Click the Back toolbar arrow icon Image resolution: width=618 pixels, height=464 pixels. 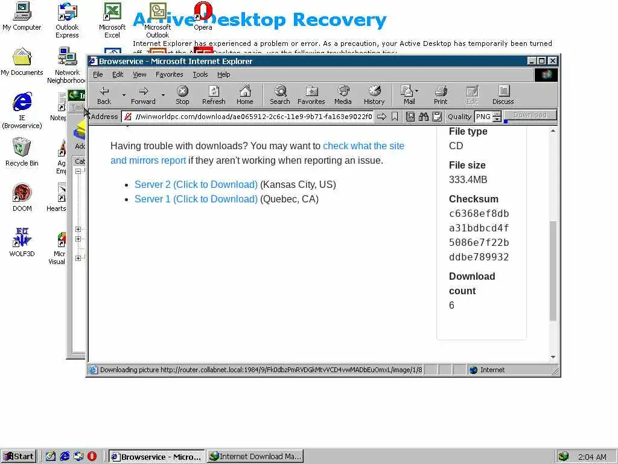click(104, 92)
